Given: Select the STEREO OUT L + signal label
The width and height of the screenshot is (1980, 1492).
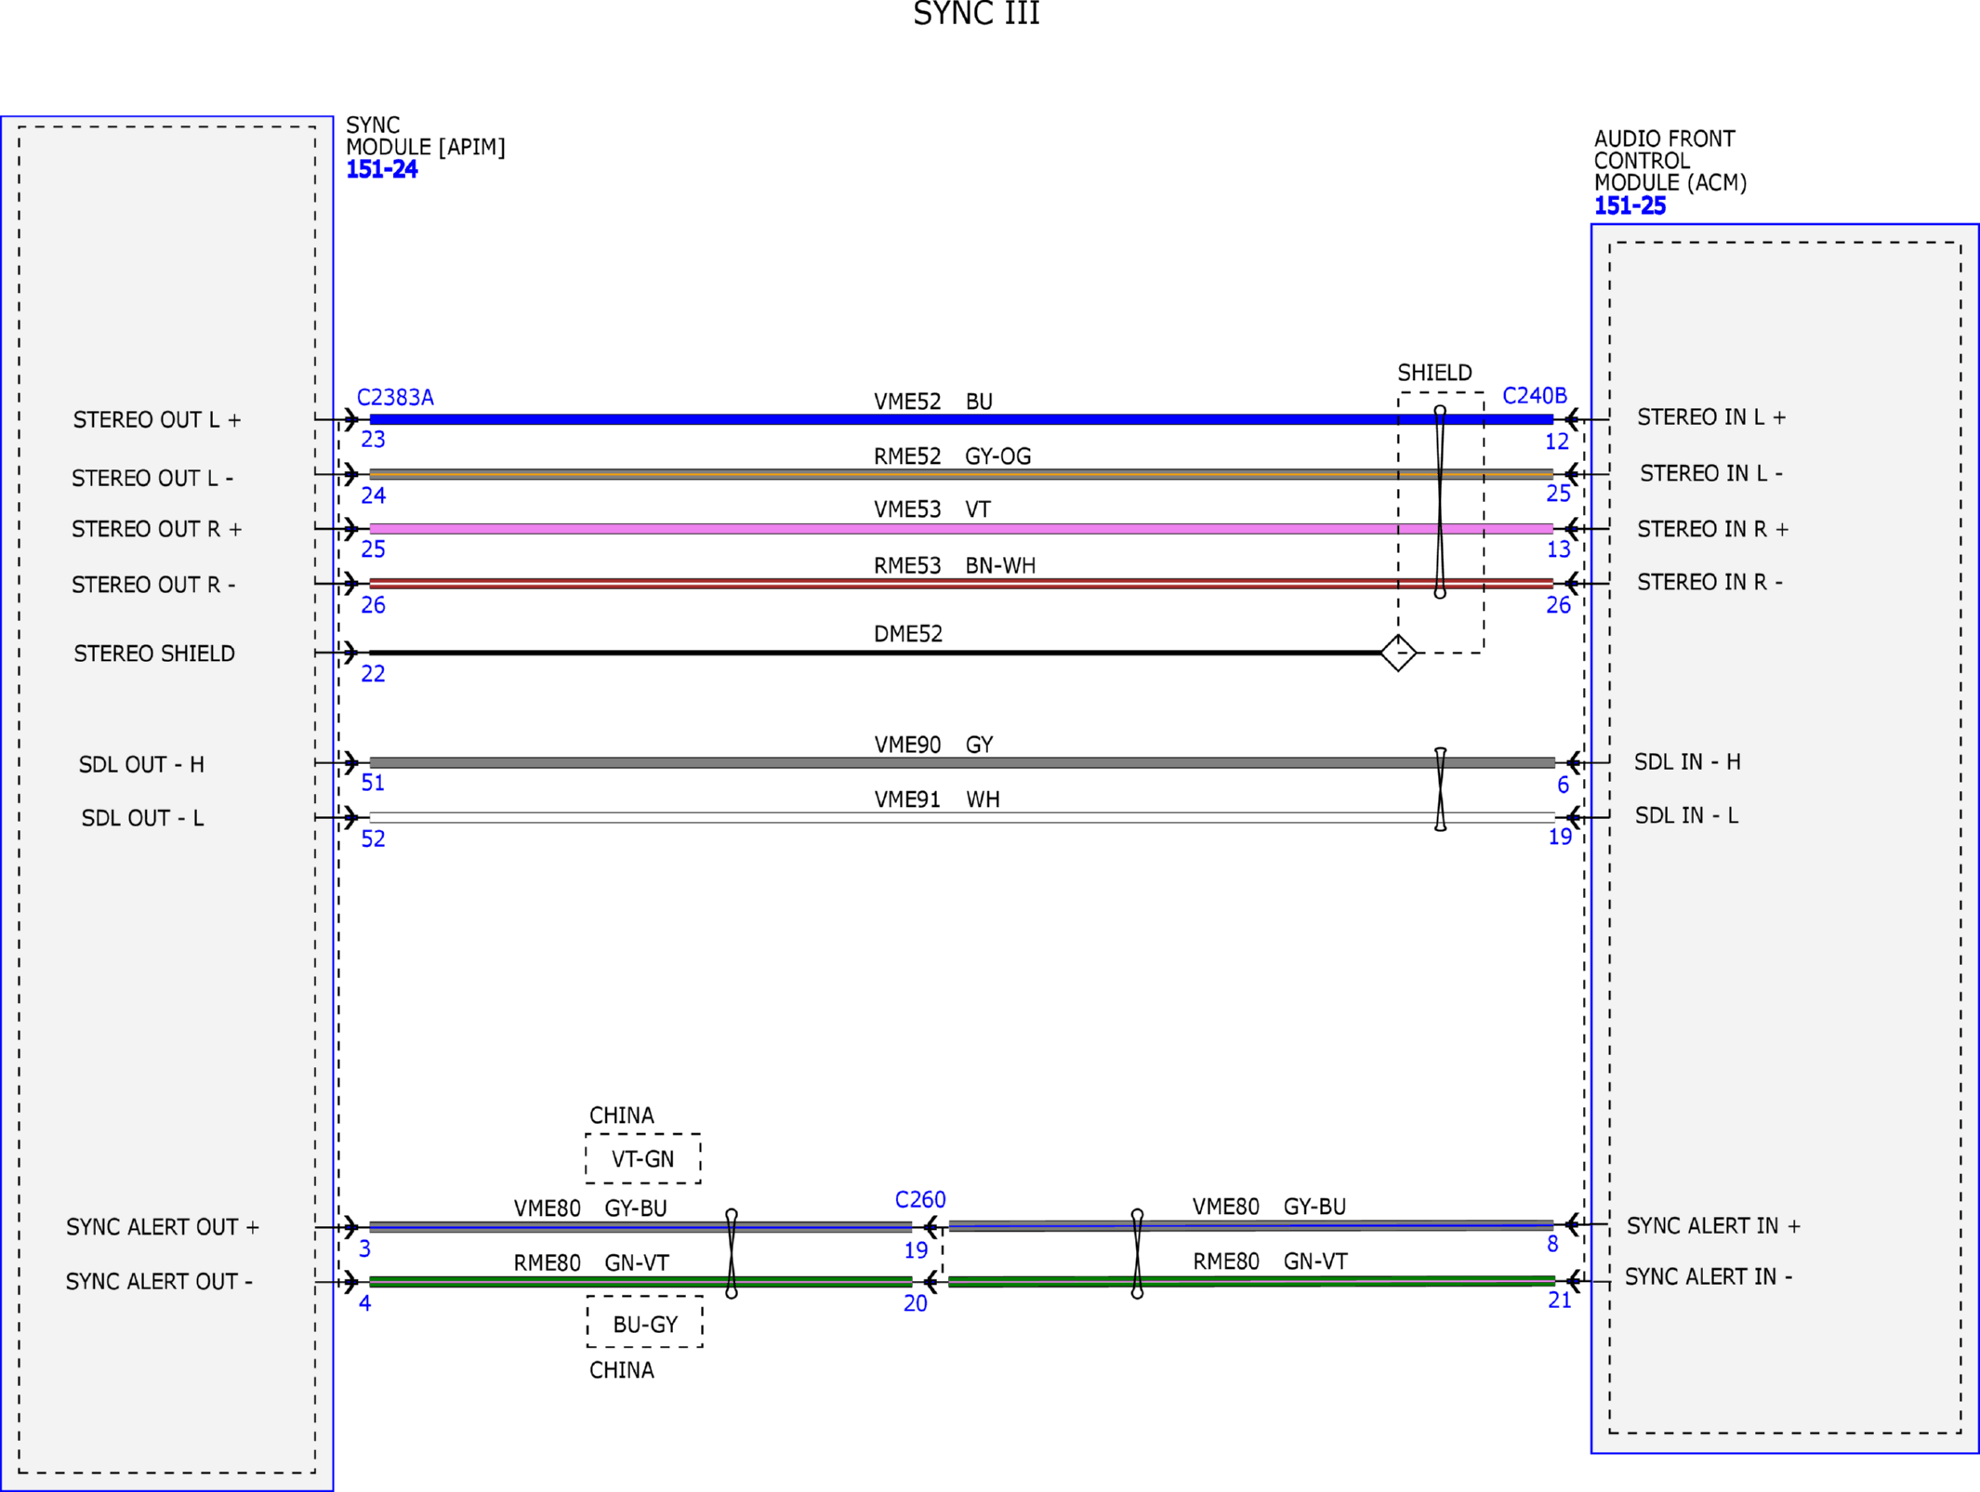Looking at the screenshot, I should pos(157,420).
